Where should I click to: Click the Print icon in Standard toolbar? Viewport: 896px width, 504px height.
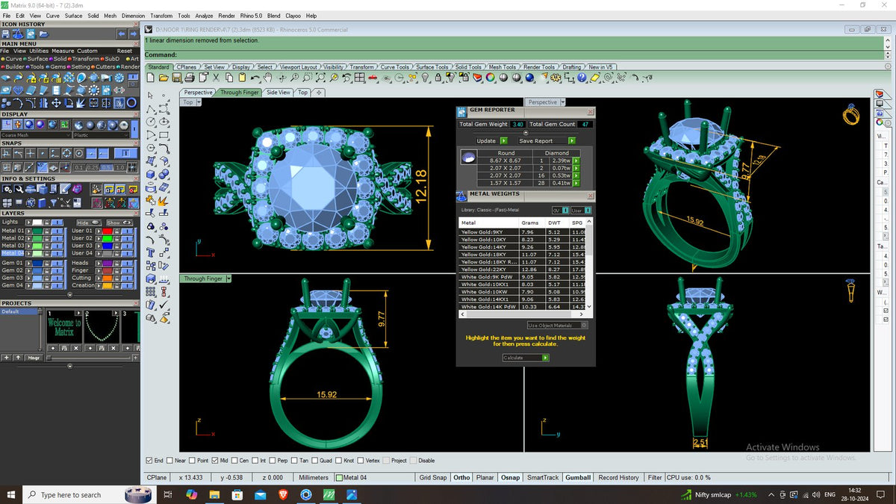click(190, 78)
